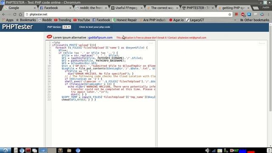Open the file cabinet launcher in taskbar
Screen dimensions: 272x153
tap(16, 150)
